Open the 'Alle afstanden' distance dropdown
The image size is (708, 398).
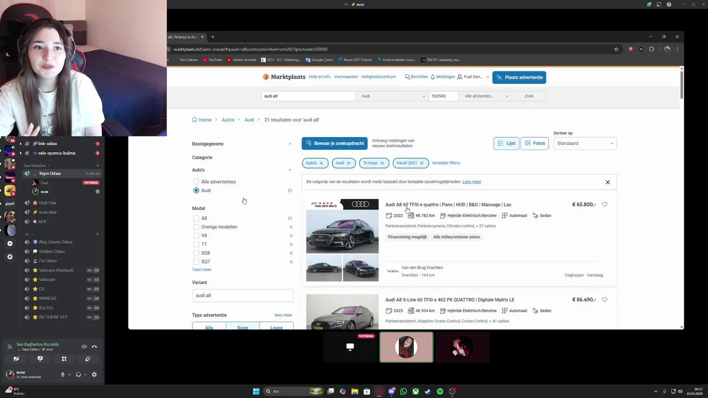click(x=486, y=96)
